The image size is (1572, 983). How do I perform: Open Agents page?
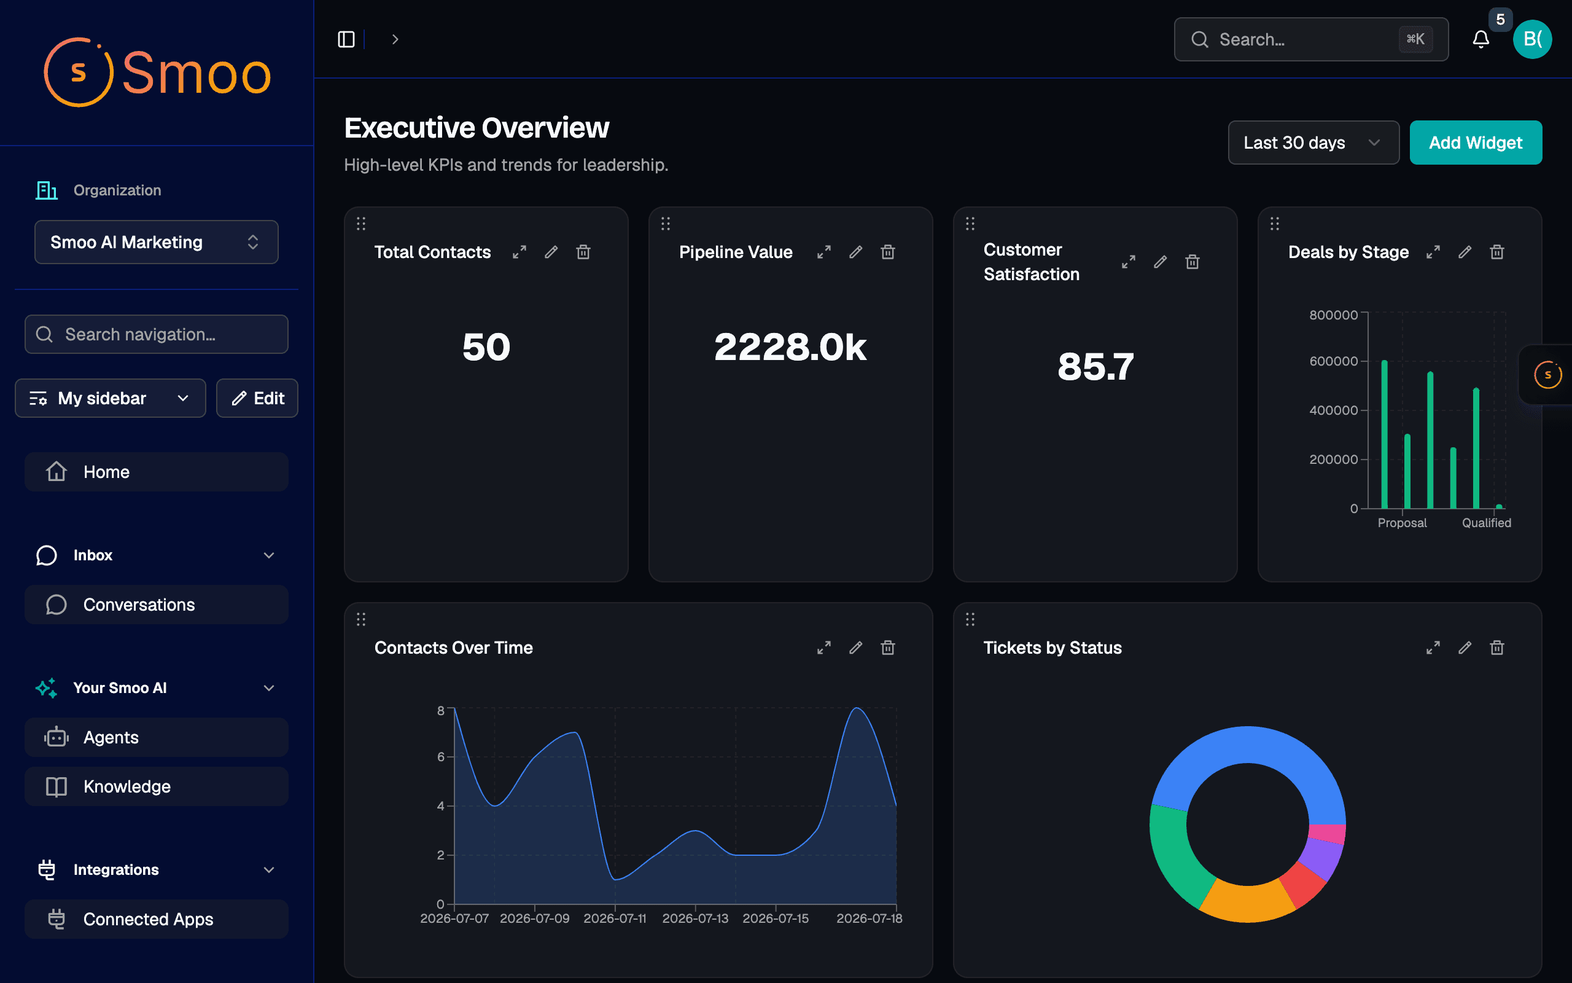pos(157,737)
